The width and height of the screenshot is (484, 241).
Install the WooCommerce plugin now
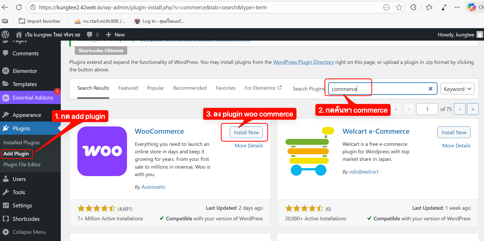246,132
